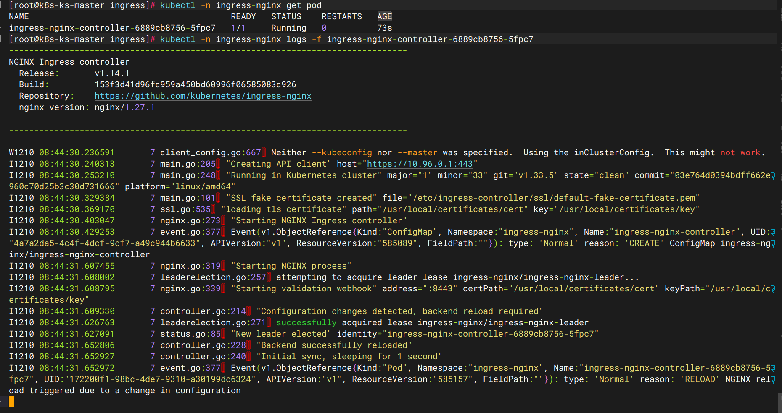The image size is (782, 413).
Task: Click the line-wrap indicator after the commit hash
Action: pos(773,175)
